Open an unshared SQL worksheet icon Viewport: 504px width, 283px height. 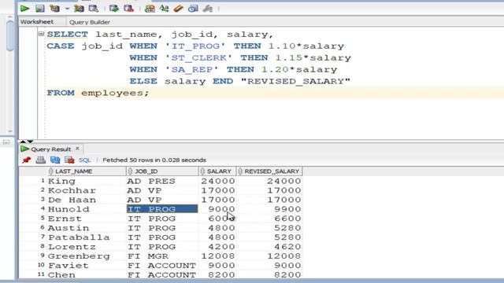[150, 9]
